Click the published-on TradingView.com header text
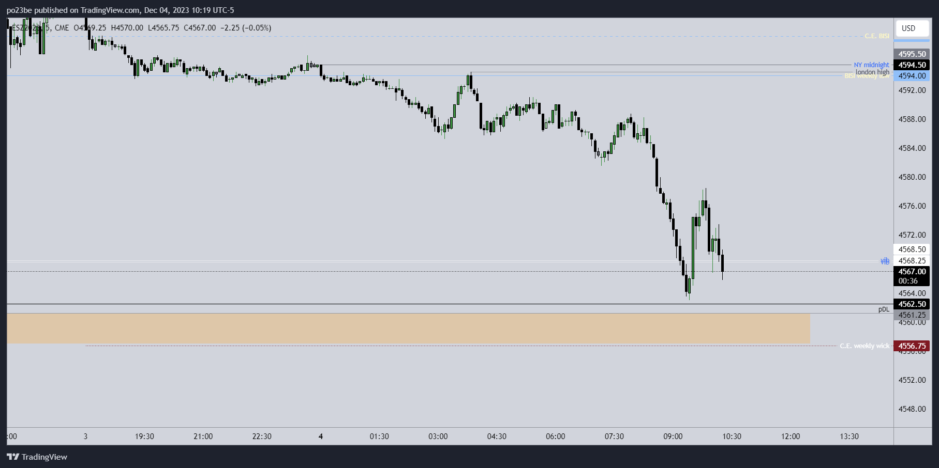The height and width of the screenshot is (468, 939). point(120,10)
